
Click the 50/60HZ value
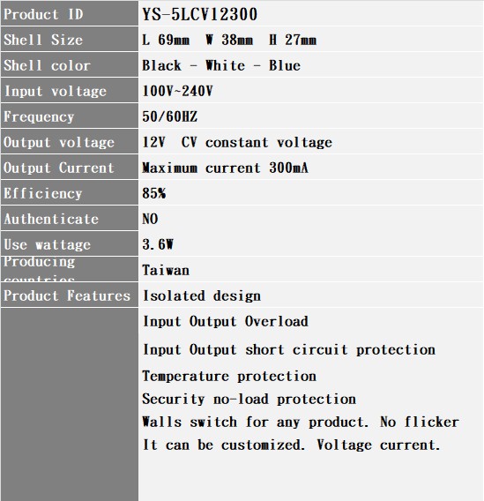[x=170, y=116]
